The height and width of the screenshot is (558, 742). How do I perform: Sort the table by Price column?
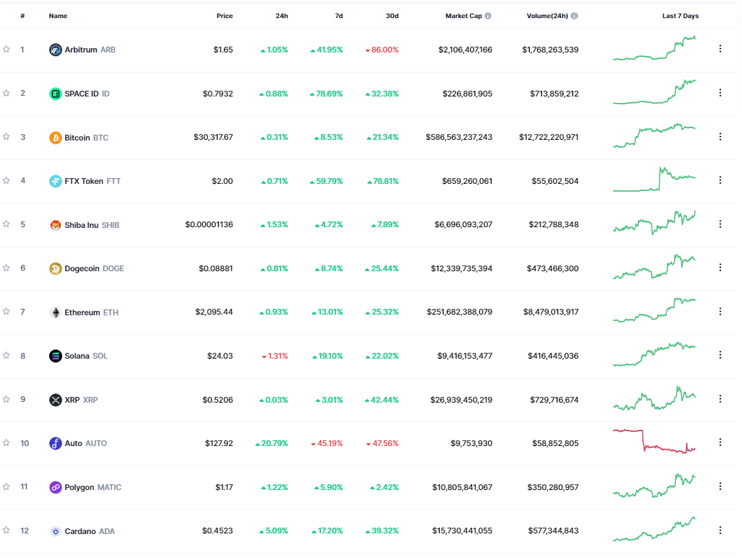tap(224, 16)
